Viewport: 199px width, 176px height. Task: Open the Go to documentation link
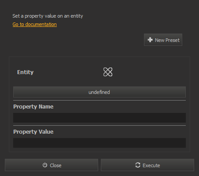click(35, 24)
